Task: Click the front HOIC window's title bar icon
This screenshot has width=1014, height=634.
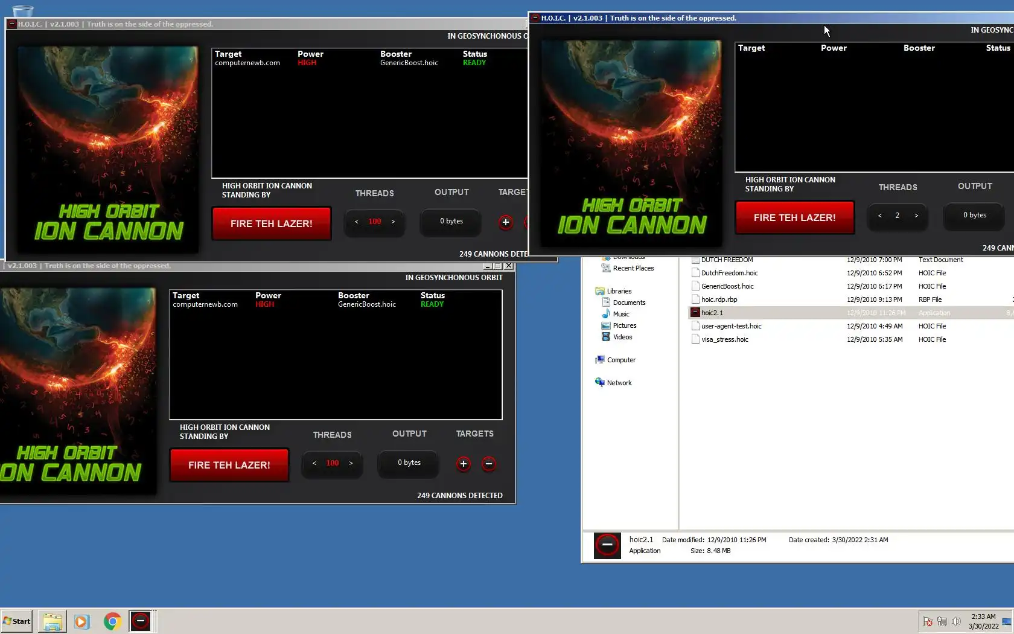Action: pos(535,18)
